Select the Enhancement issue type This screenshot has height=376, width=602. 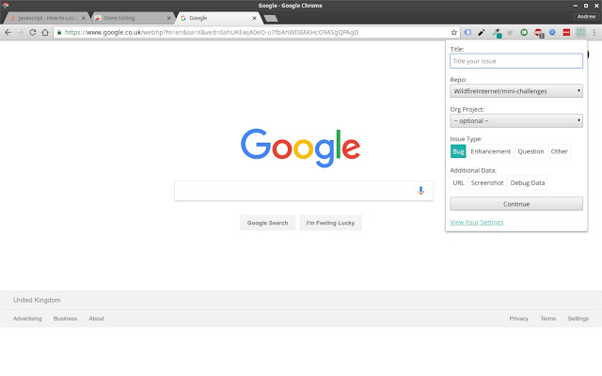(x=491, y=151)
